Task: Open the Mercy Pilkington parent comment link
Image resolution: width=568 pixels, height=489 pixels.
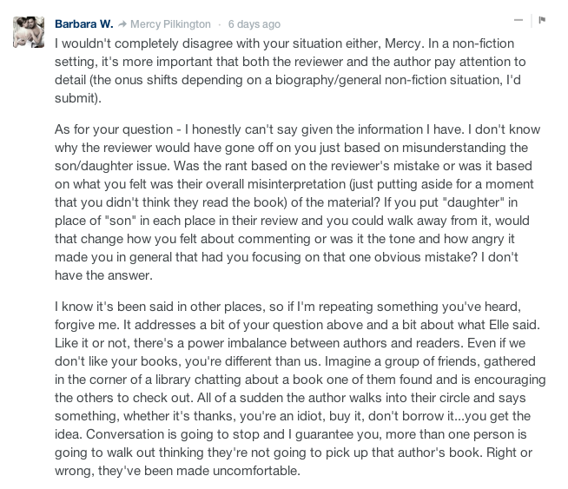Action: click(x=169, y=23)
